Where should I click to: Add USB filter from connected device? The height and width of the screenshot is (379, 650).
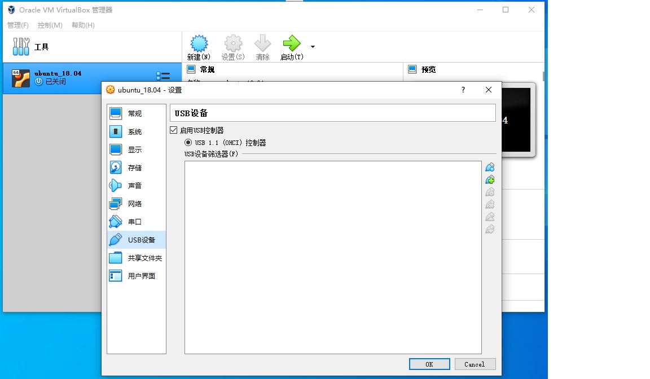(490, 180)
